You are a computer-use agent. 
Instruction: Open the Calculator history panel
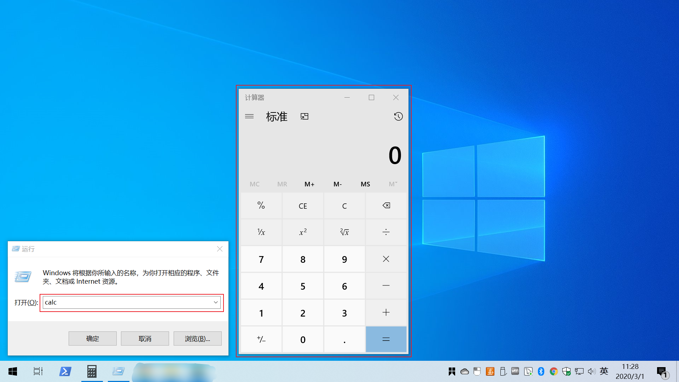click(398, 116)
